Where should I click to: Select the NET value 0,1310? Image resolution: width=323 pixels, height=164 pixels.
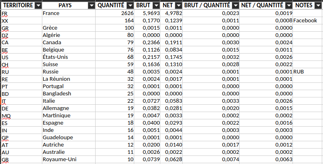click(171, 65)
